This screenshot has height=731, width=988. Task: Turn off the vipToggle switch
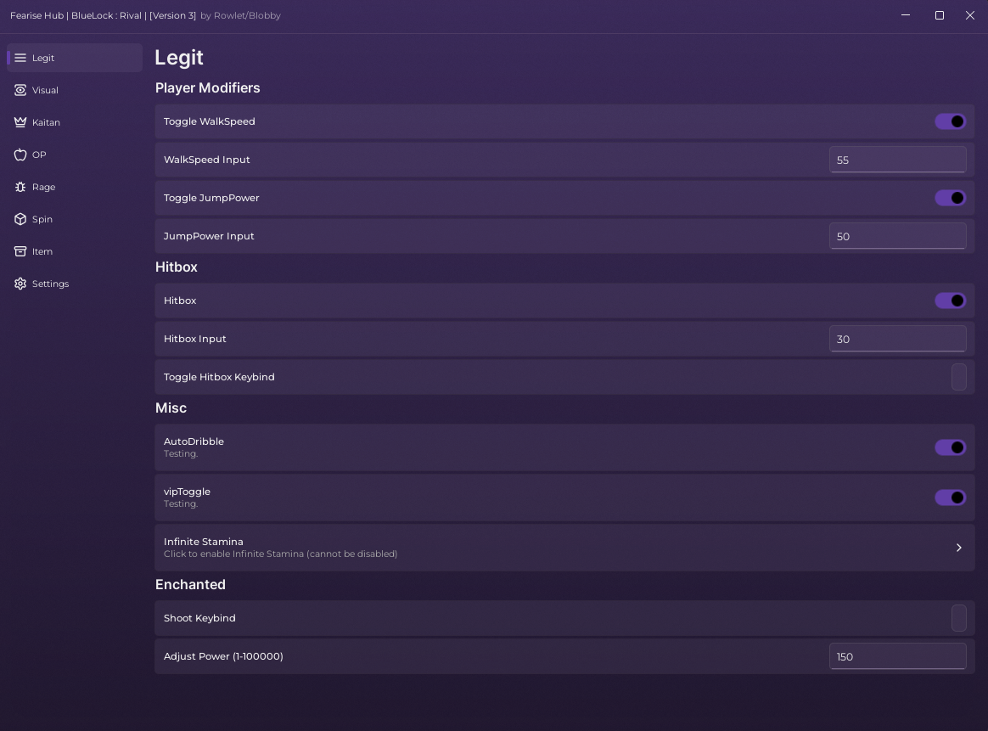(x=950, y=498)
